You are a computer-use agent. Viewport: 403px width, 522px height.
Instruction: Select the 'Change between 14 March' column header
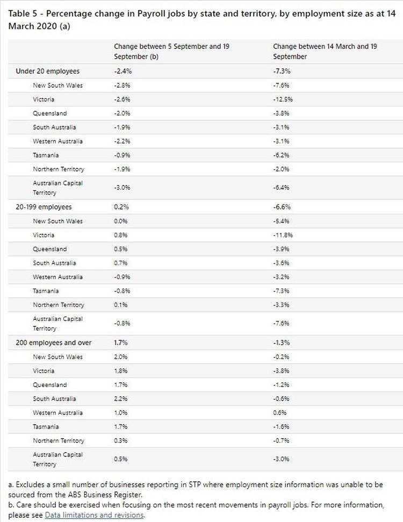click(325, 51)
